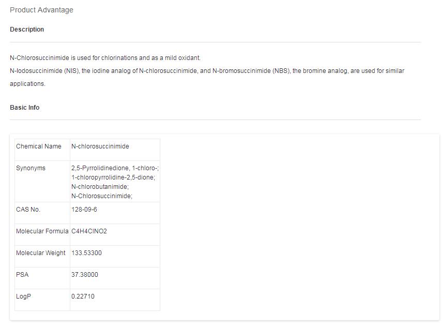Select the N-chlorosuccinimide chemical name value
The image size is (442, 327).
click(x=100, y=146)
